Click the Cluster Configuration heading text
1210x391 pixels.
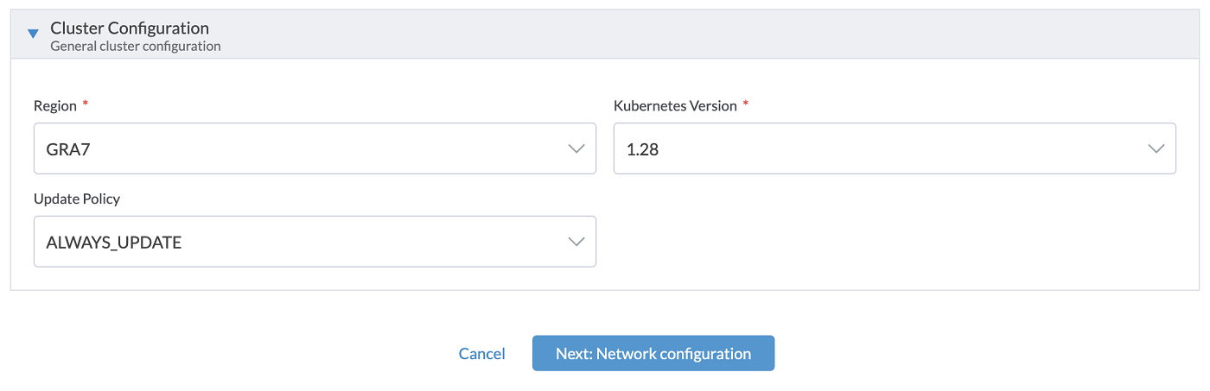[x=130, y=28]
